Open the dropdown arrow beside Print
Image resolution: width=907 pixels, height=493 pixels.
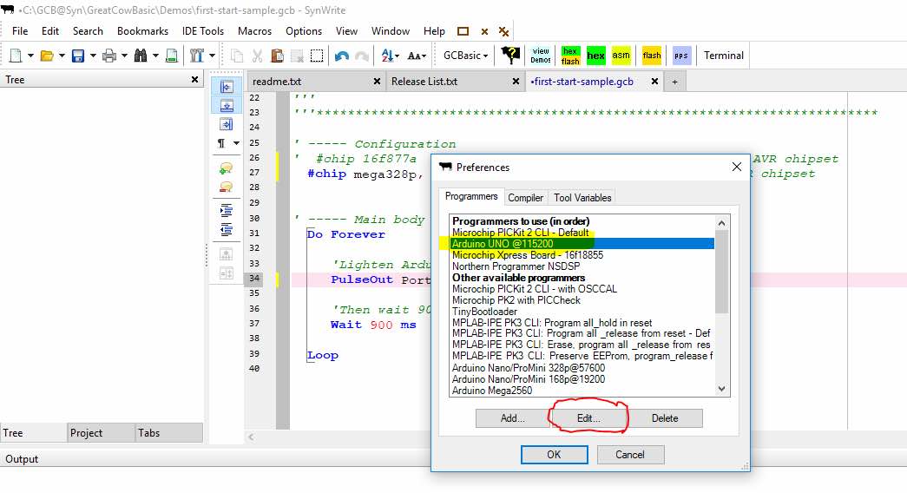pos(124,56)
